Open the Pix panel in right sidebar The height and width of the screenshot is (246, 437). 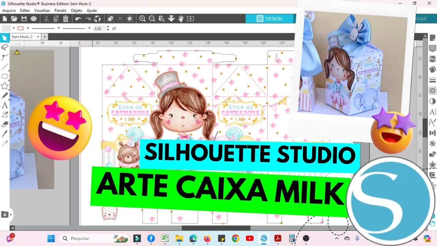[433, 59]
